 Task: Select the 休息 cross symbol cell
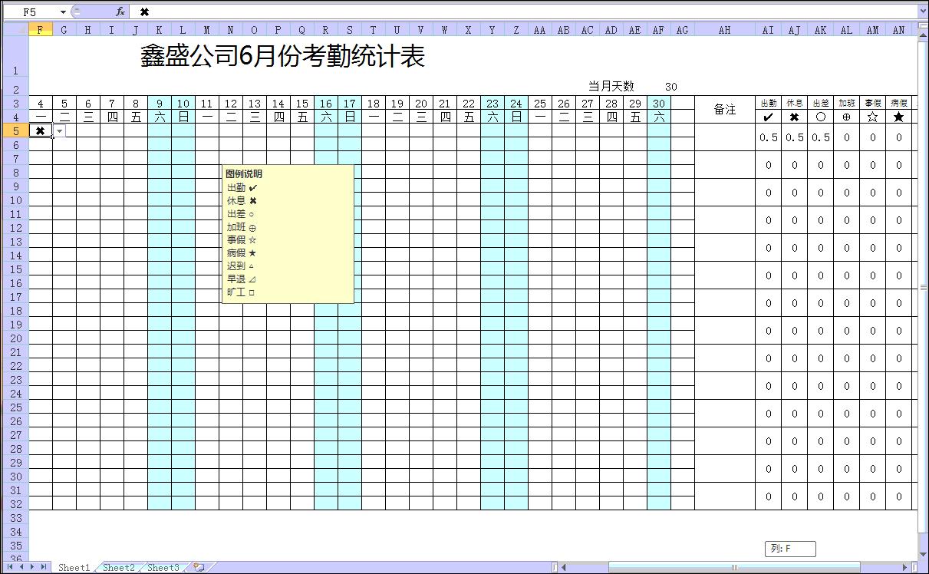point(794,117)
